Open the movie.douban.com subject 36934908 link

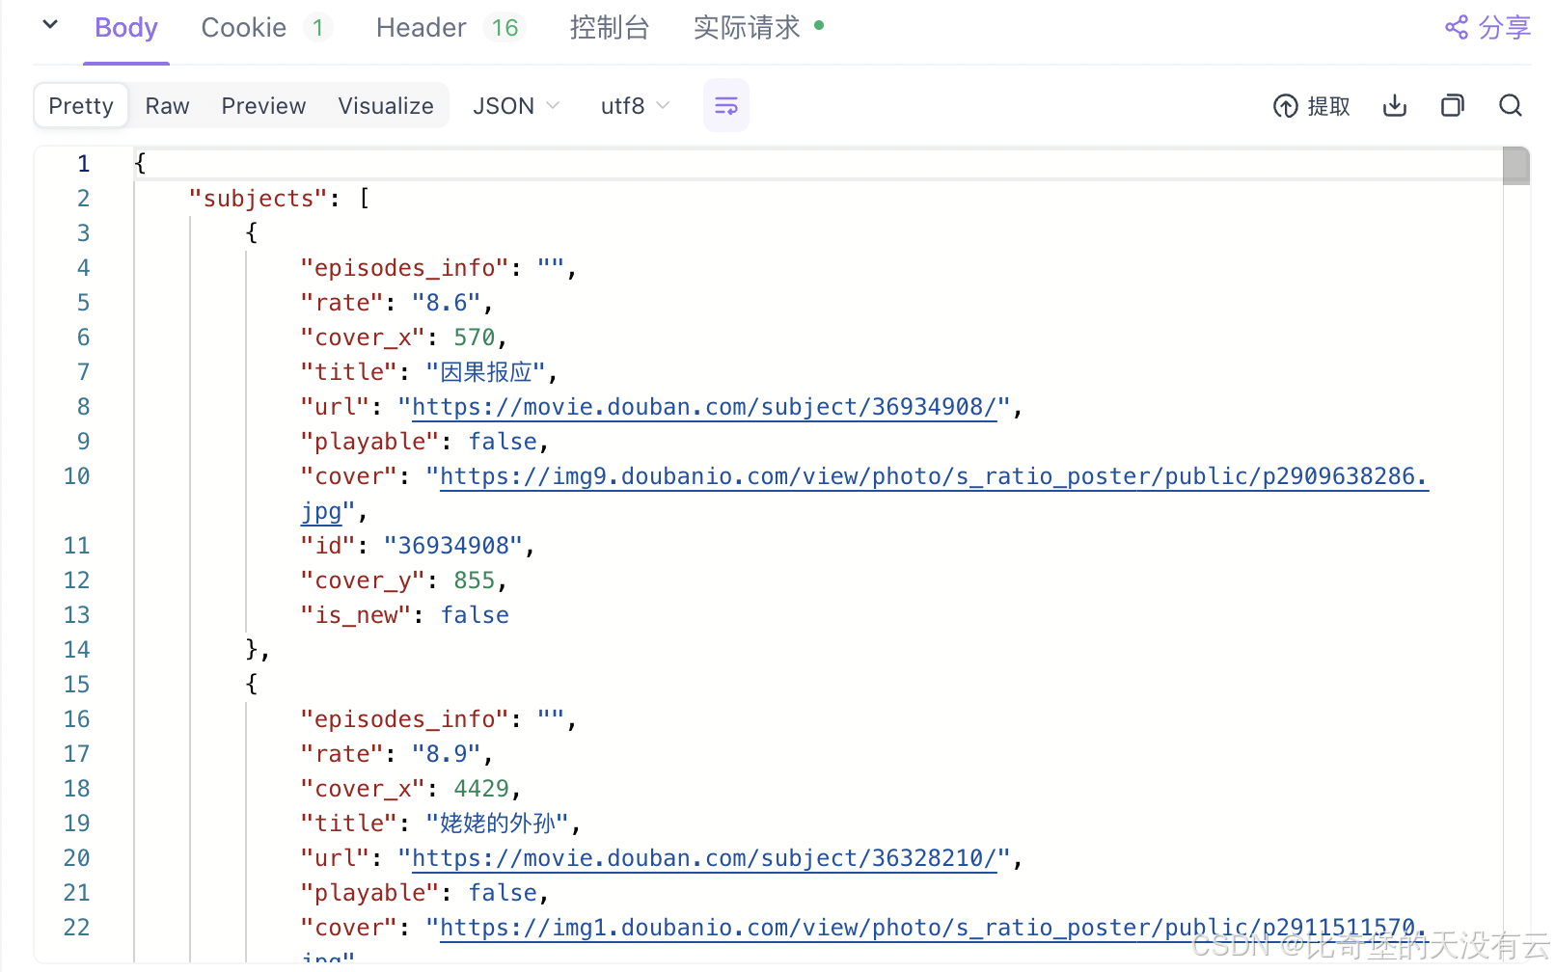704,407
